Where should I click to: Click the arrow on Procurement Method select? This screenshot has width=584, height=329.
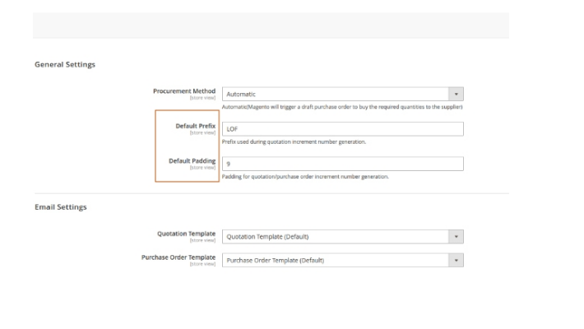coord(457,95)
